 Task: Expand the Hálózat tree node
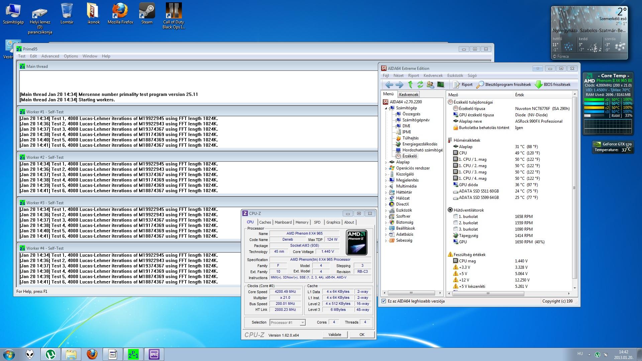pos(386,198)
